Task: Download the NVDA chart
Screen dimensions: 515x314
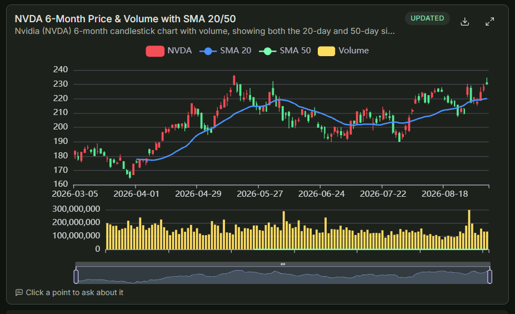Action: [x=465, y=22]
